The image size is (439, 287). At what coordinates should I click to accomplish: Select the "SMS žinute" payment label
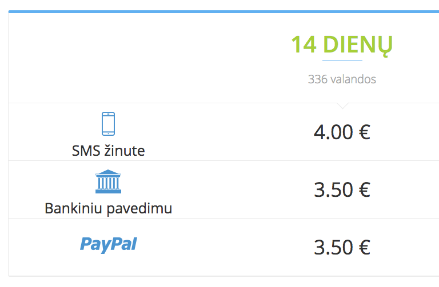click(108, 151)
